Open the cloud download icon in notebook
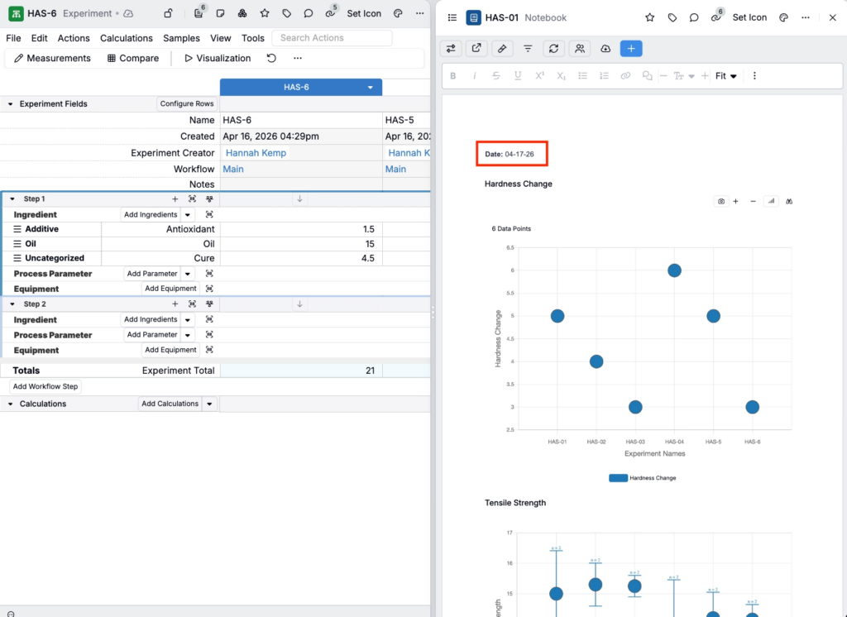The height and width of the screenshot is (617, 847). pyautogui.click(x=605, y=49)
